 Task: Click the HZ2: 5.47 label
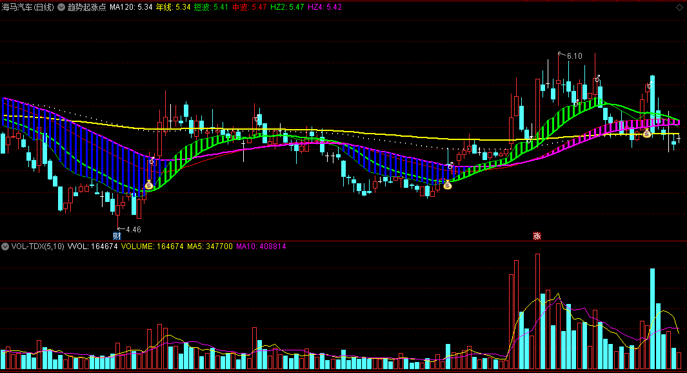click(x=287, y=7)
